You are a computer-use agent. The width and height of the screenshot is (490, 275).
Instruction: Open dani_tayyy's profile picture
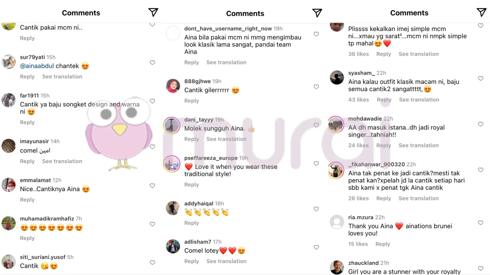click(172, 126)
